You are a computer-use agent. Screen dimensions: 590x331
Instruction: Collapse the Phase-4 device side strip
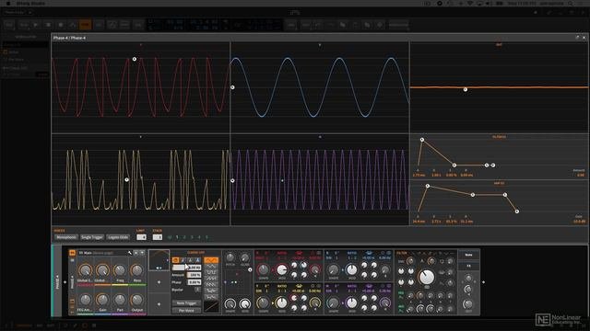click(x=57, y=281)
